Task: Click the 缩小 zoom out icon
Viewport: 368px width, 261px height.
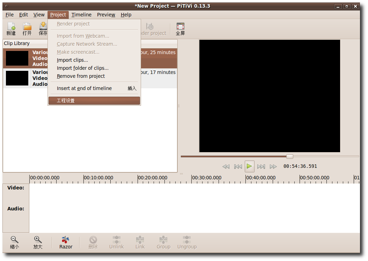Action: pyautogui.click(x=14, y=243)
